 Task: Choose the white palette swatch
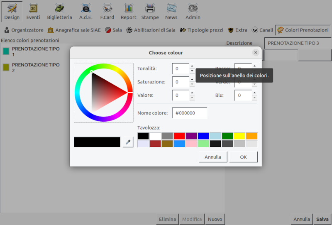pos(155,136)
